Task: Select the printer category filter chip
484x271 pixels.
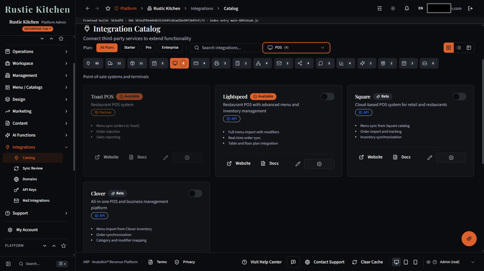Action: pos(221,63)
